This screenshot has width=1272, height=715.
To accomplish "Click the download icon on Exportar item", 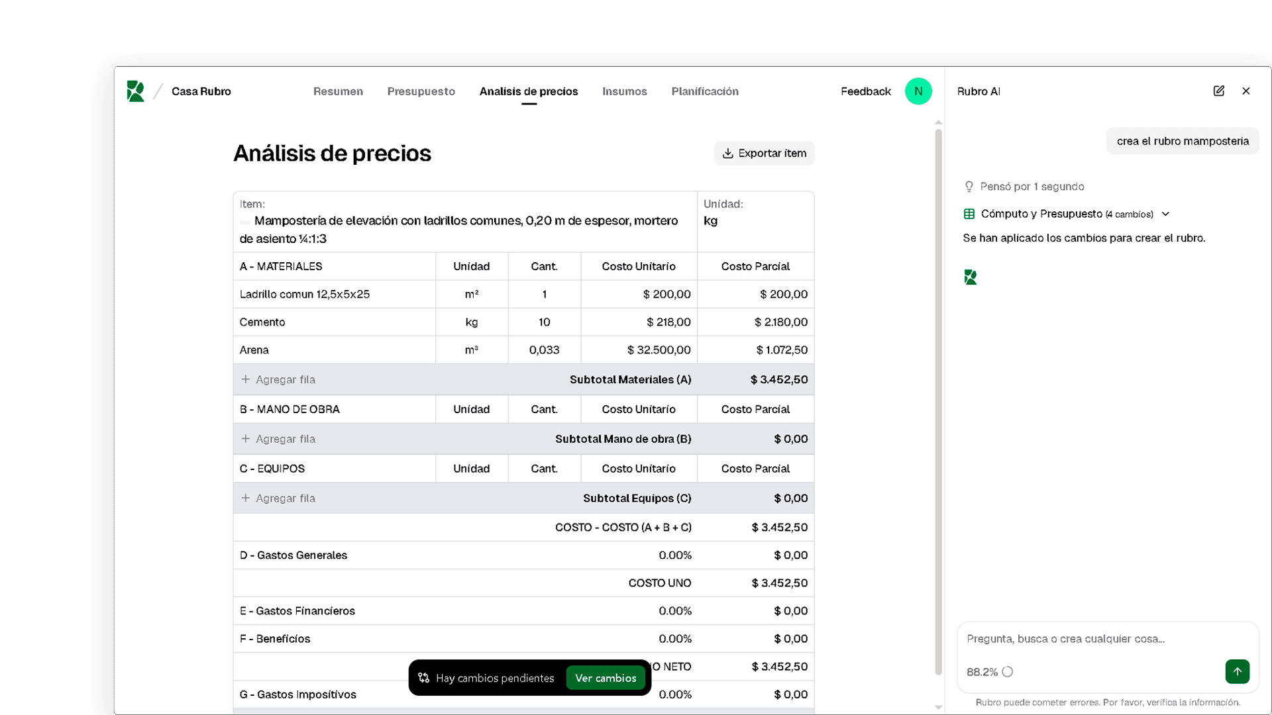I will (x=728, y=153).
